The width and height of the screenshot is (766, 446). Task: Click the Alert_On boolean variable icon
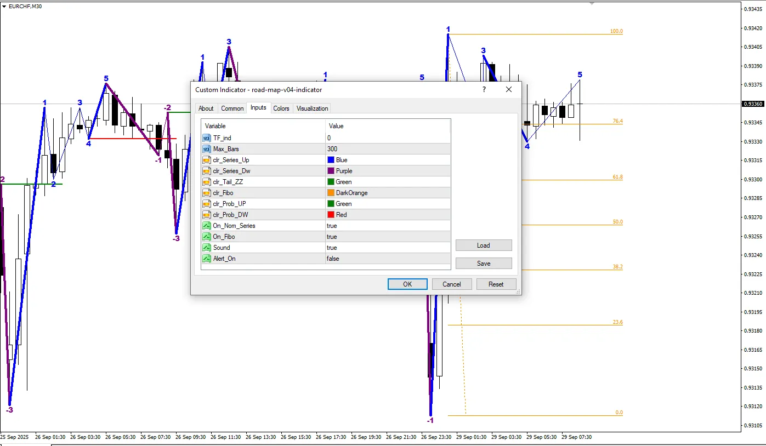tap(207, 259)
